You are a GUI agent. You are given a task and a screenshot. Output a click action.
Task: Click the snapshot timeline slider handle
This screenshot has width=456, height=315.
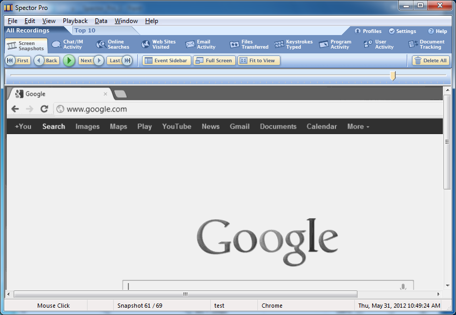[x=393, y=76]
